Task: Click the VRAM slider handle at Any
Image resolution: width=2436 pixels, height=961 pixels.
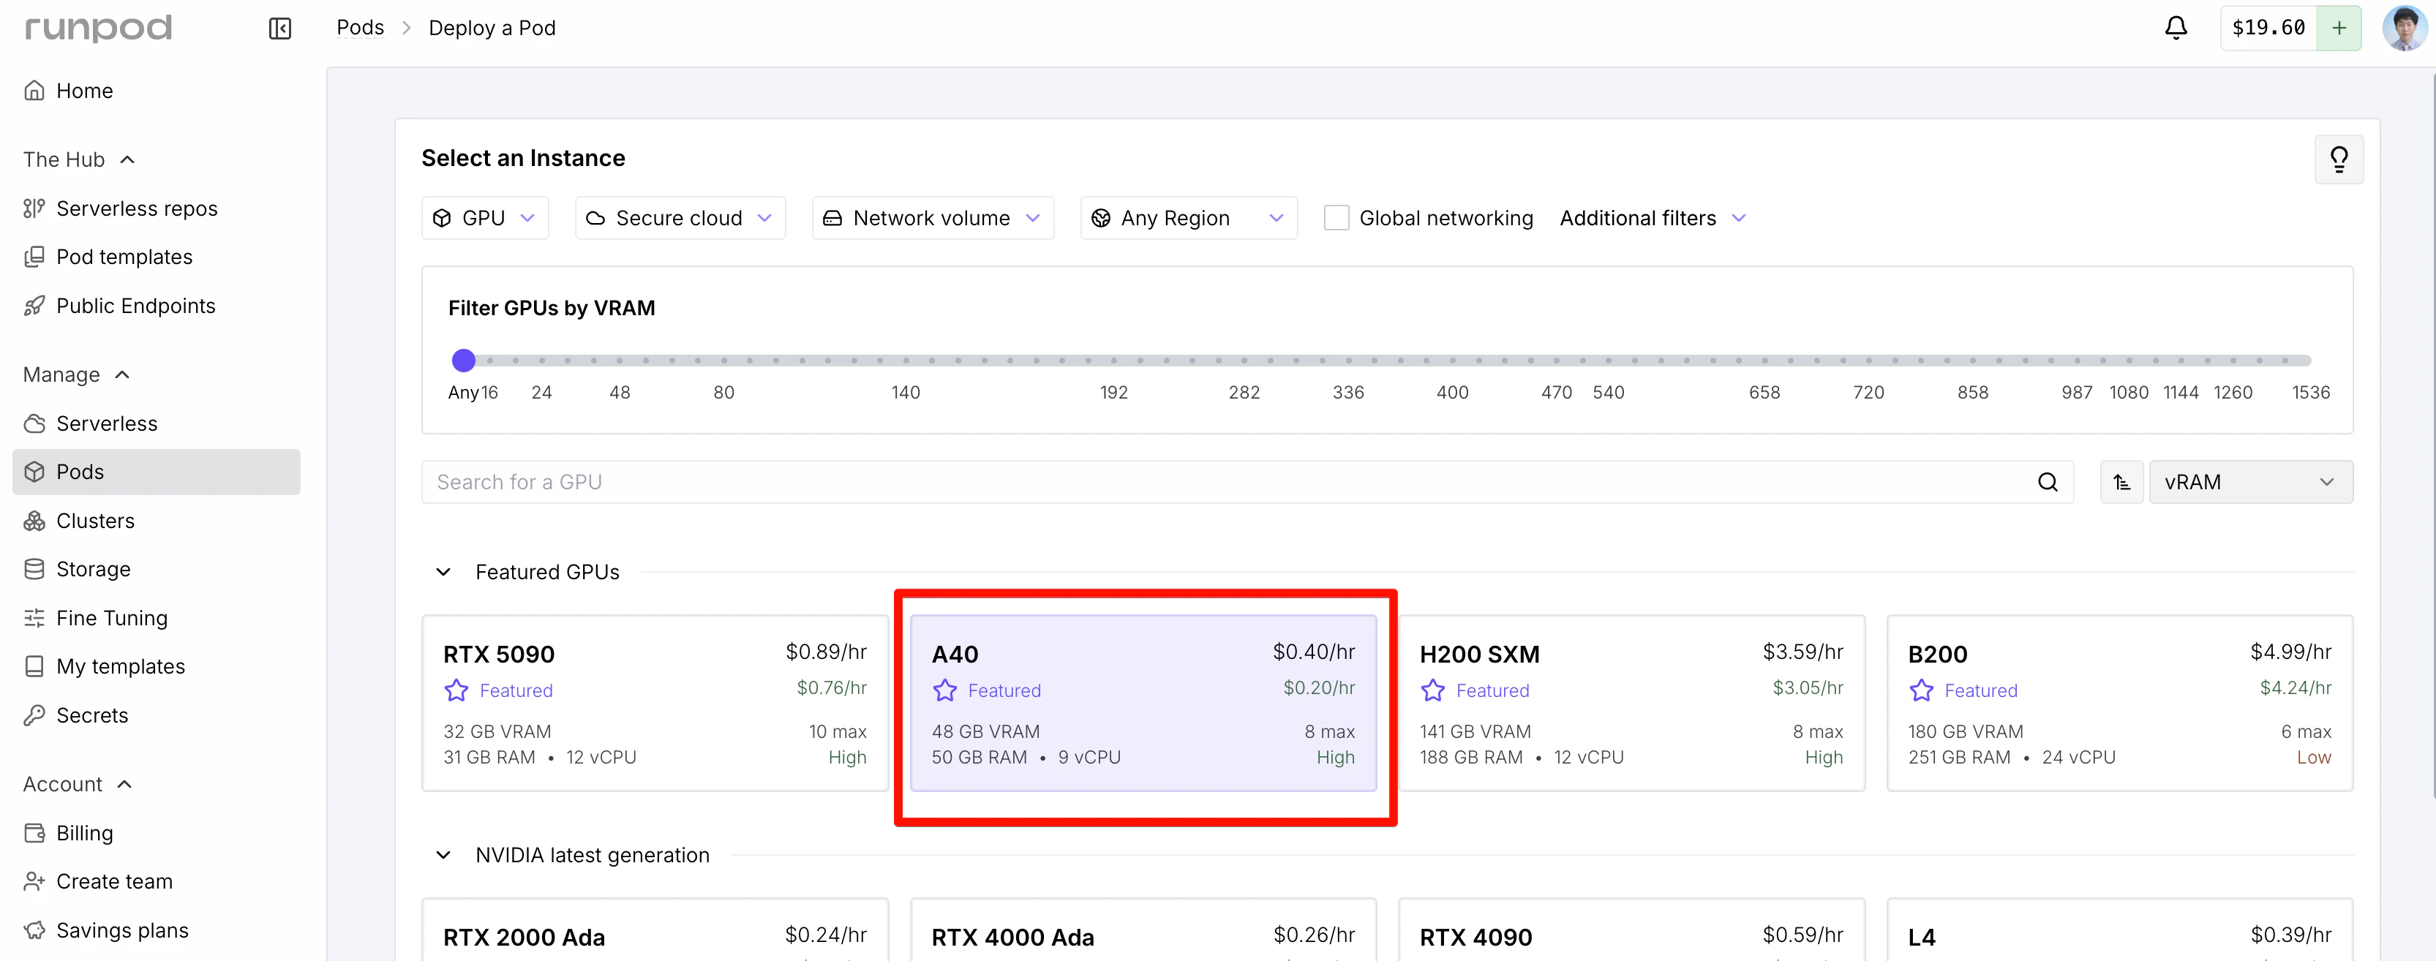Action: tap(463, 361)
